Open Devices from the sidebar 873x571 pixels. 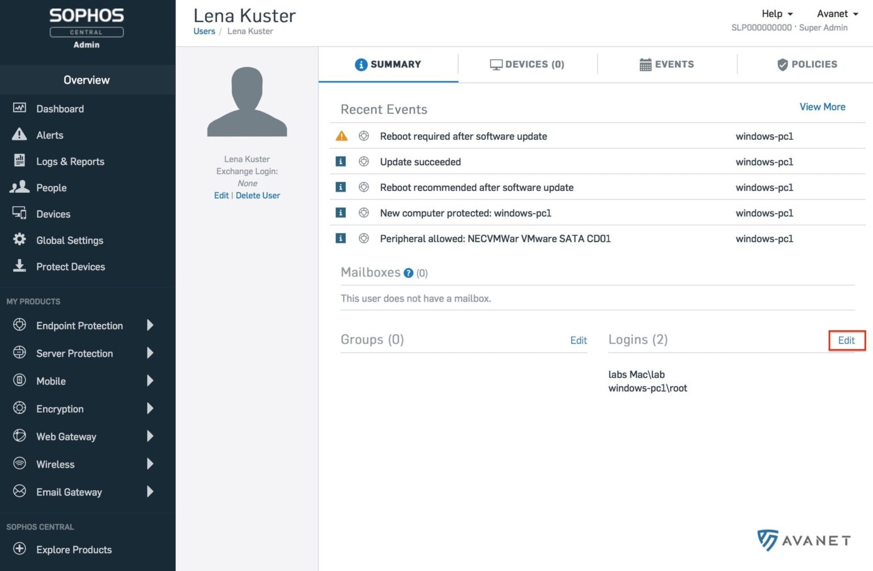pyautogui.click(x=53, y=214)
